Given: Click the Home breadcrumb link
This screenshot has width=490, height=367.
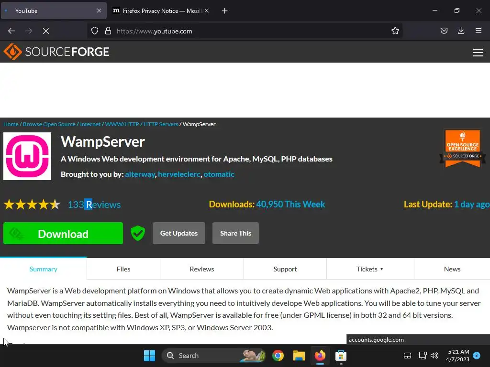Looking at the screenshot, I should (x=11, y=124).
